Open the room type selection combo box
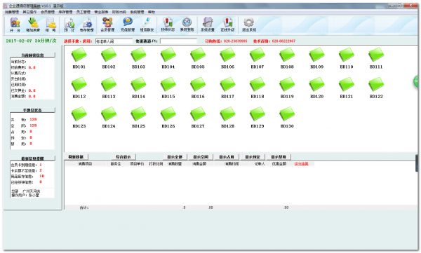This screenshot has width=421, height=253. pyautogui.click(x=114, y=41)
